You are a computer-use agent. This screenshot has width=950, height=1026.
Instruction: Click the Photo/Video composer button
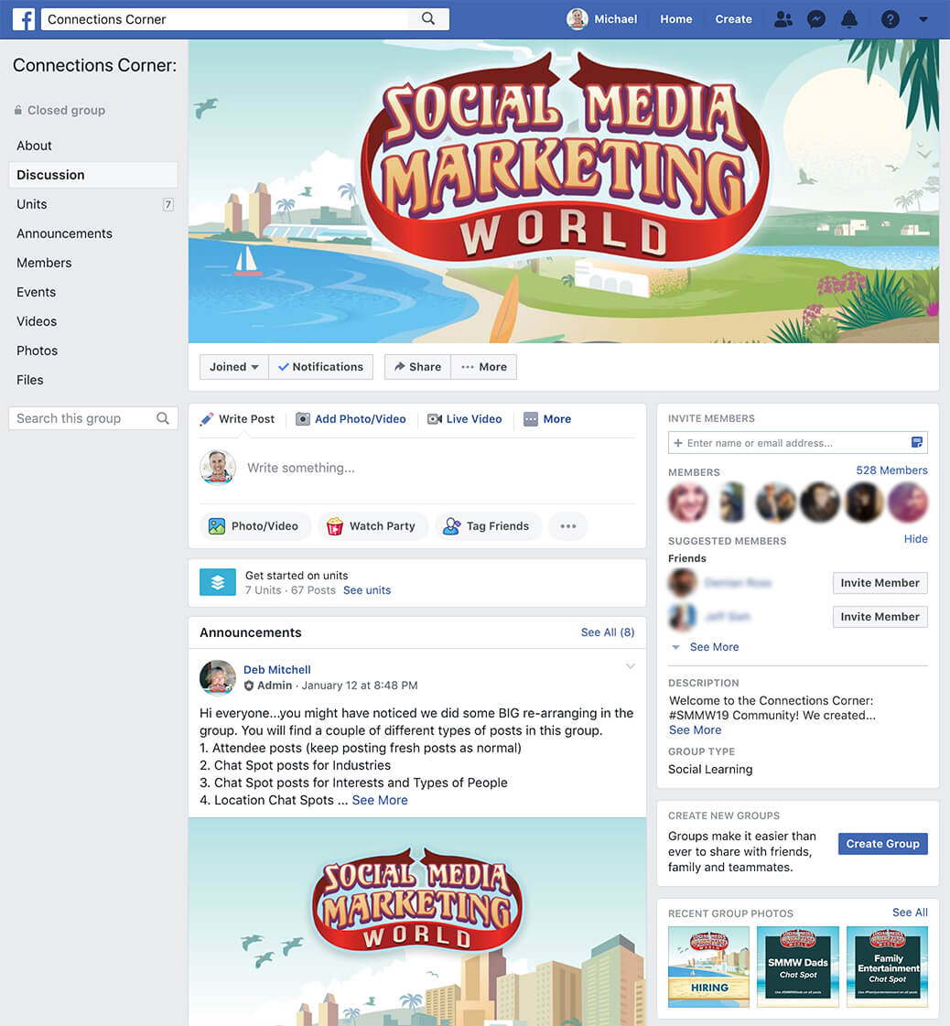pos(254,526)
